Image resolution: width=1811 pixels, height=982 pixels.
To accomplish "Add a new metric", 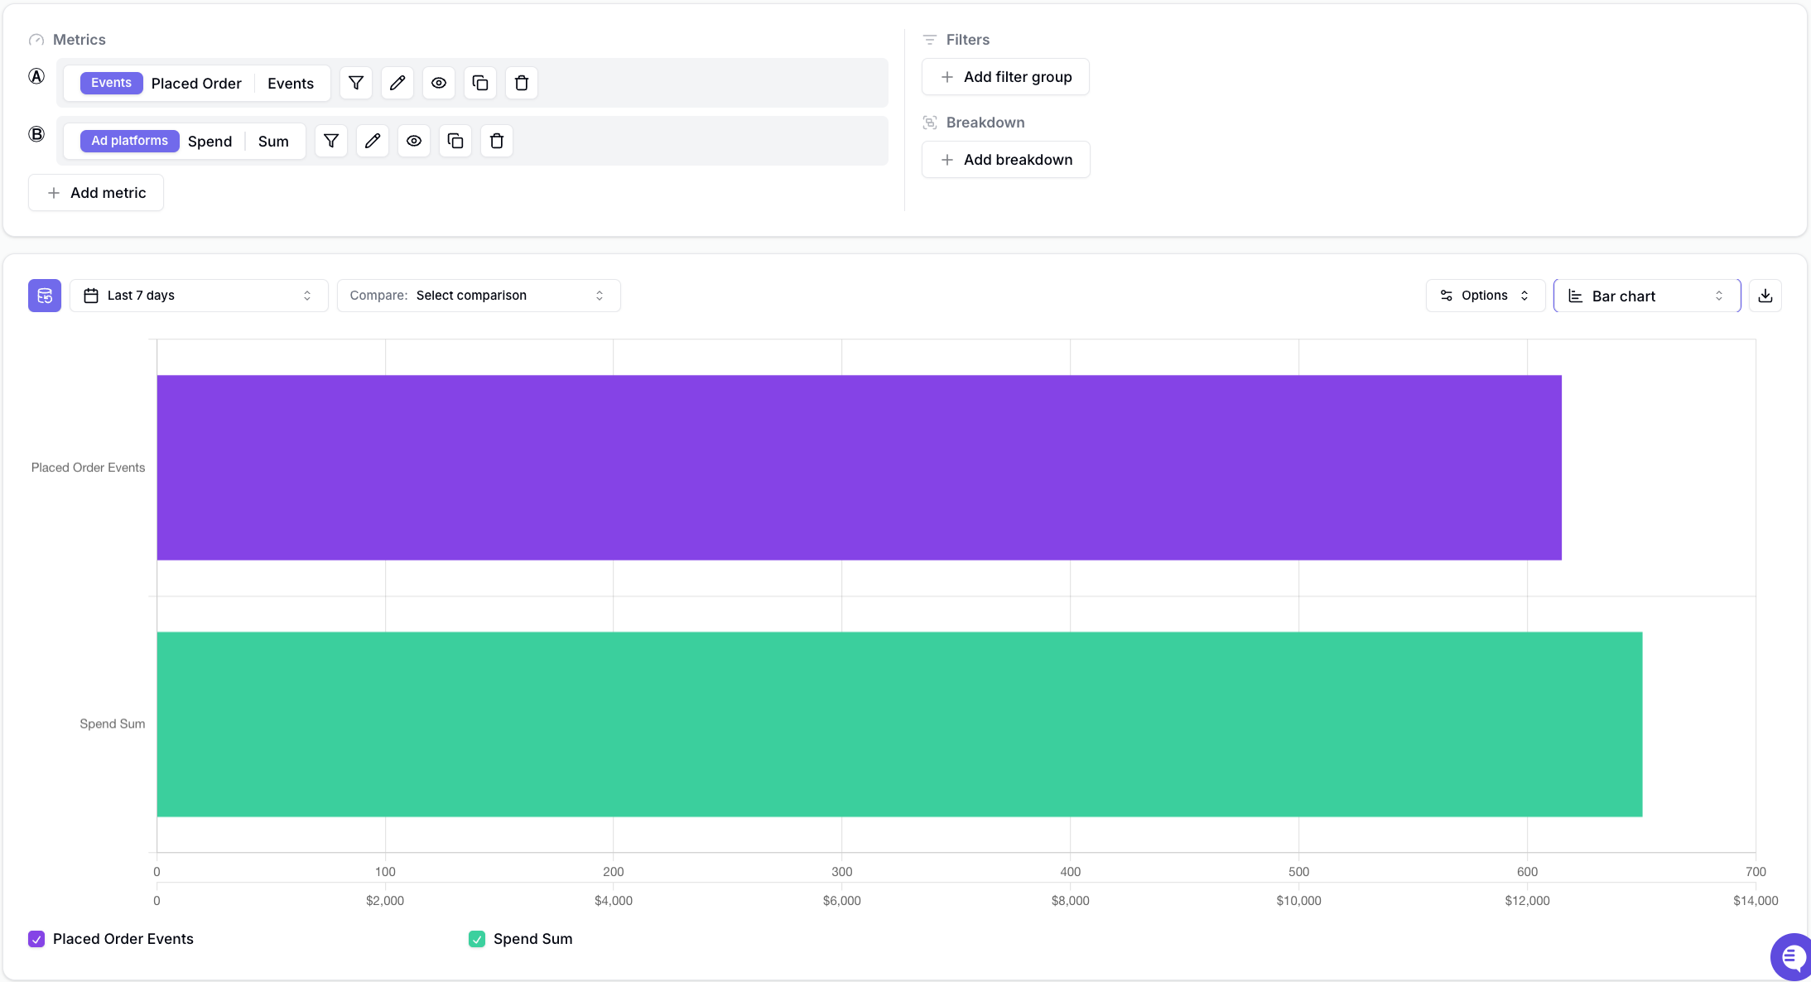I will point(96,193).
